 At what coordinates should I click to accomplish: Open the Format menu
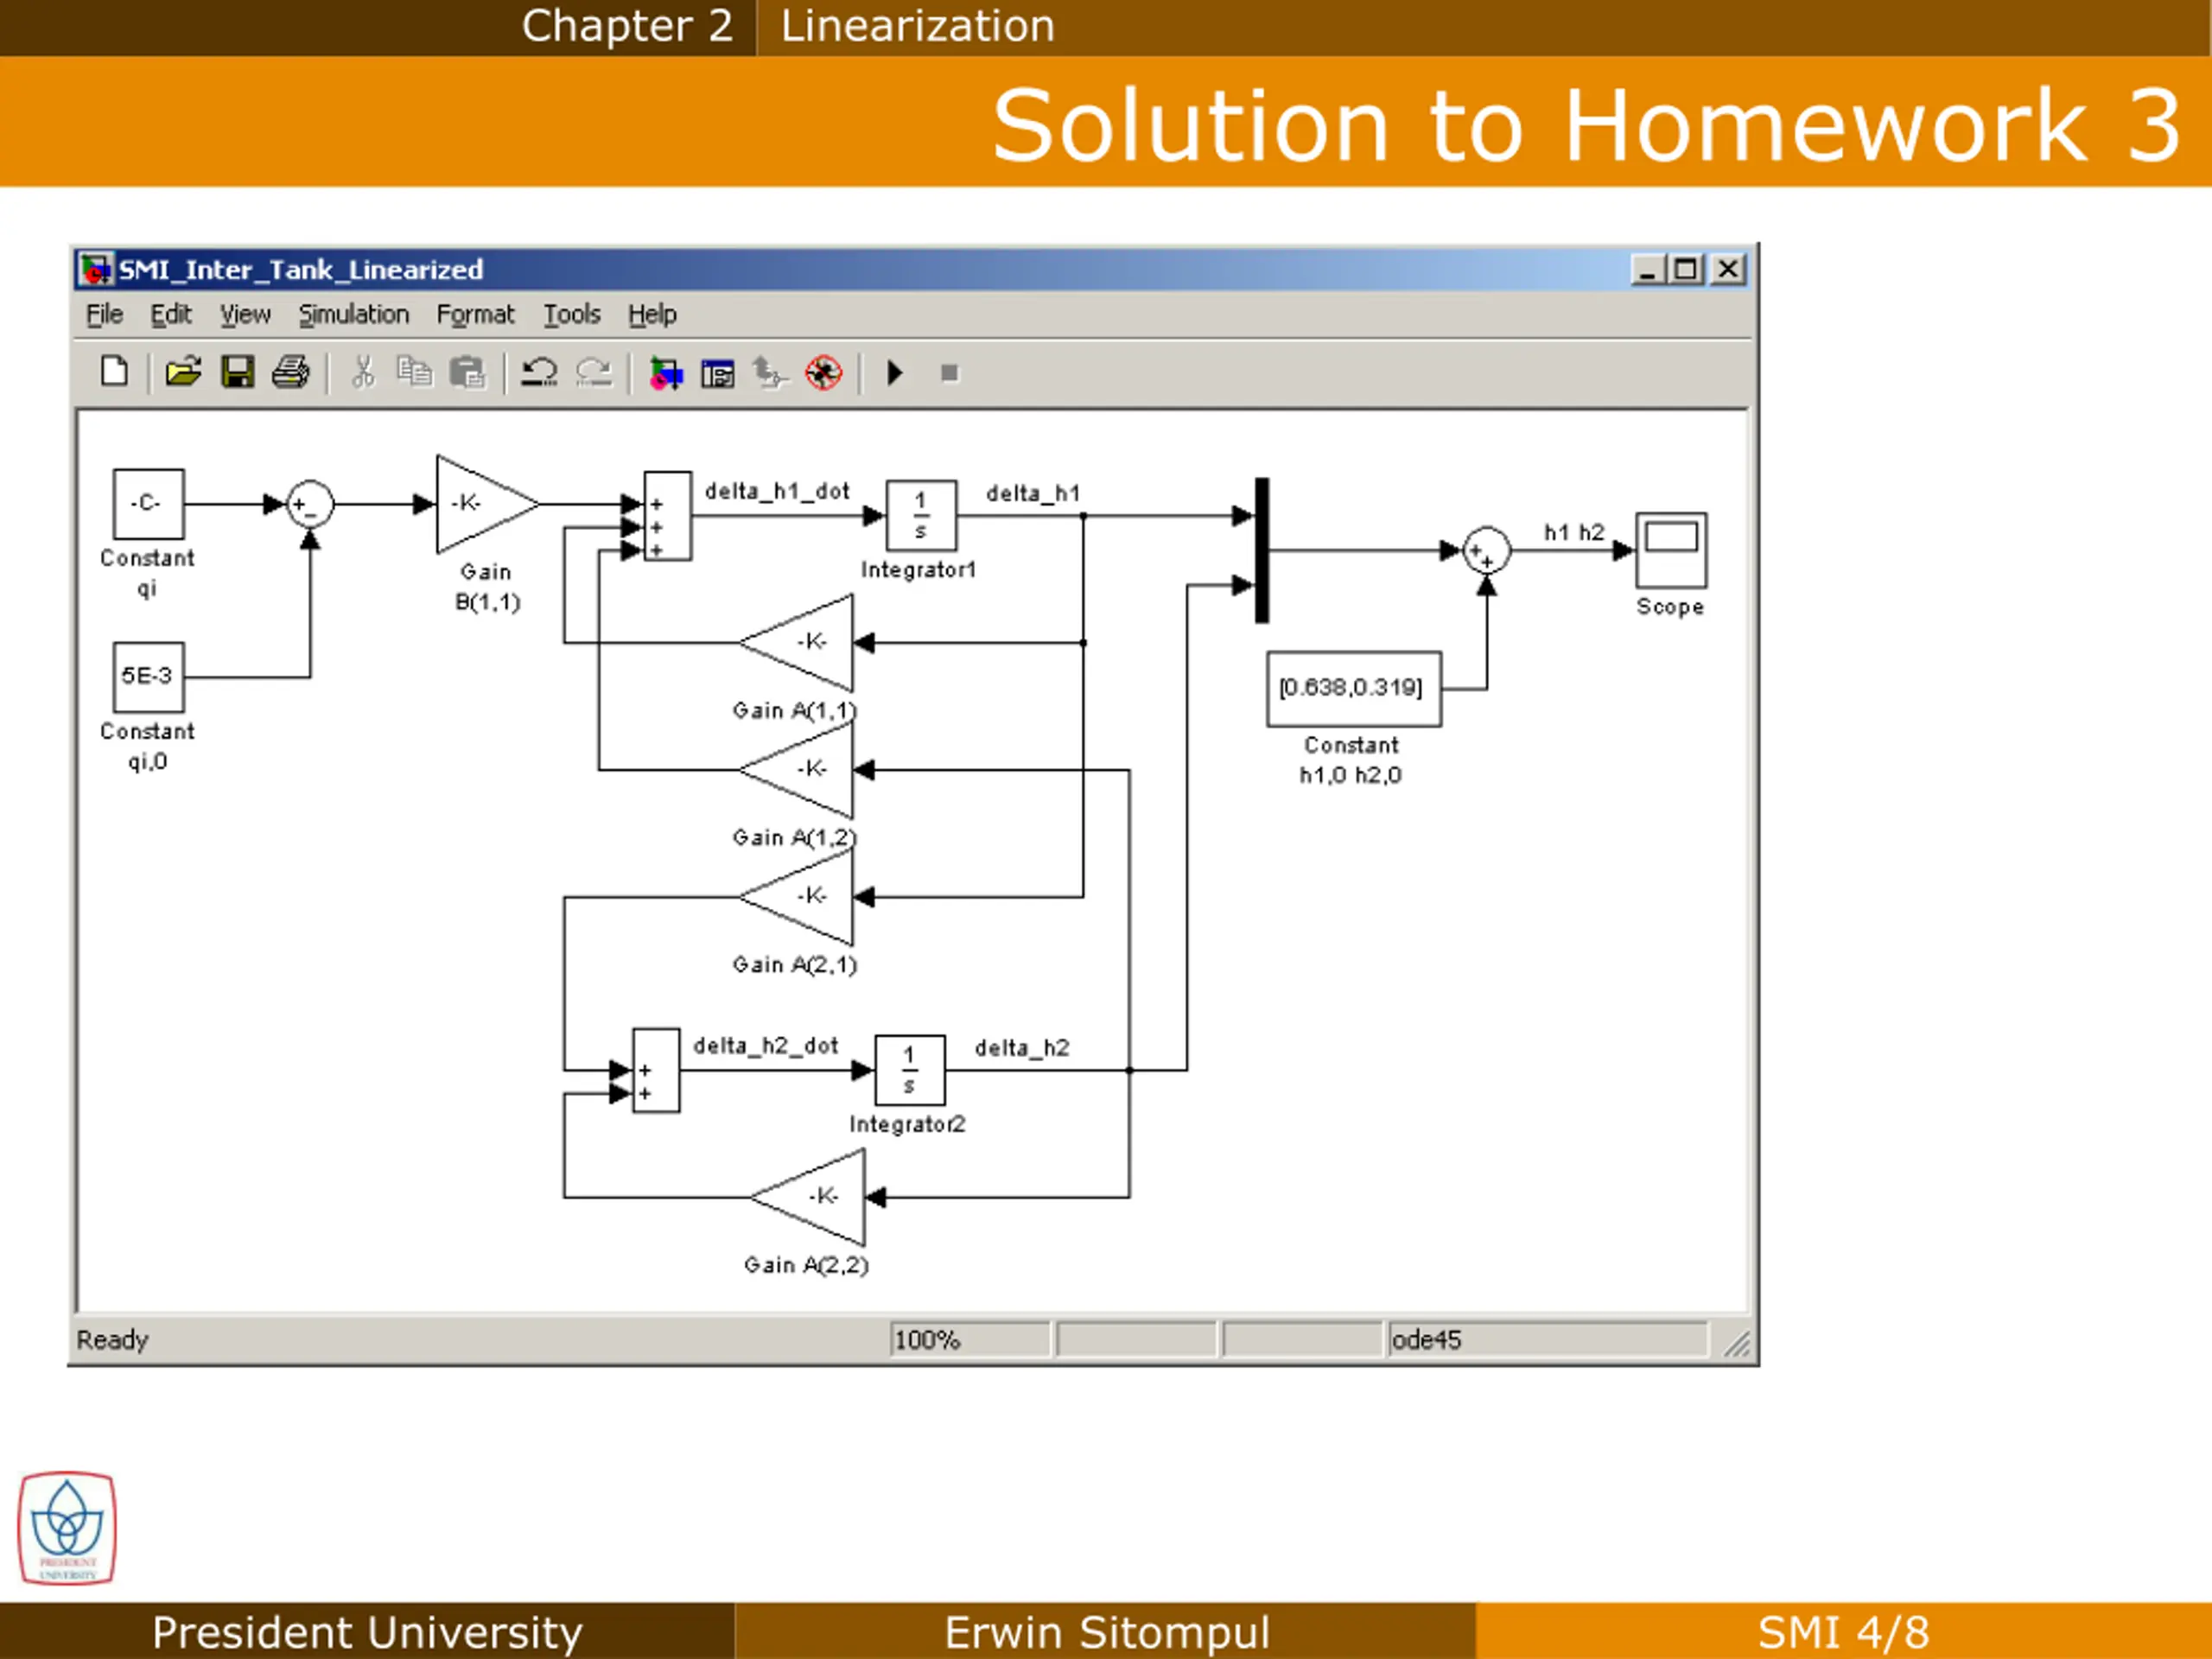pos(475,314)
